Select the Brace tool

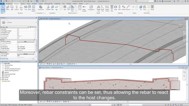(x=30, y=8)
